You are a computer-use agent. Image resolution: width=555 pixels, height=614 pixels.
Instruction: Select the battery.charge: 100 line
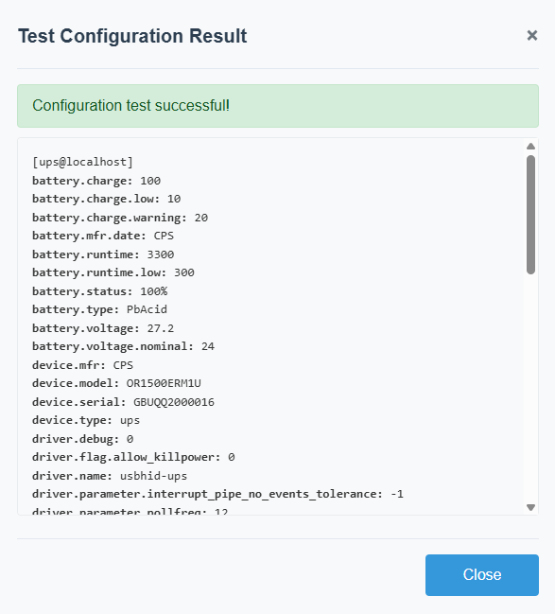[x=96, y=181]
